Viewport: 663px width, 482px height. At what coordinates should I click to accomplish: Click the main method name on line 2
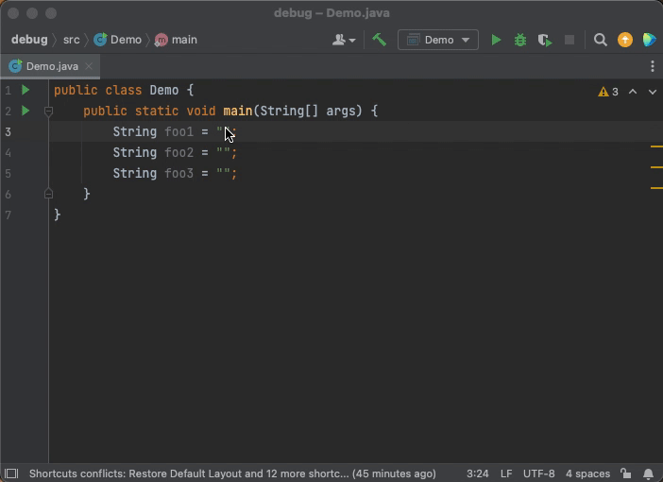238,111
